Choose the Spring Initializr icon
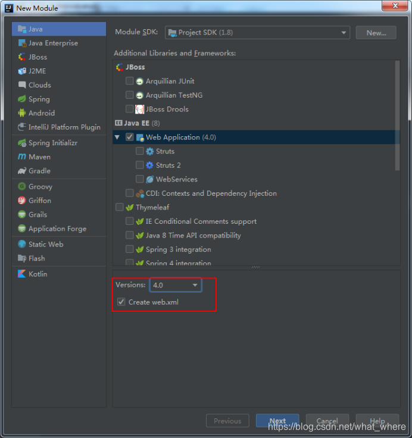Viewport: 412px width, 438px height. point(22,143)
